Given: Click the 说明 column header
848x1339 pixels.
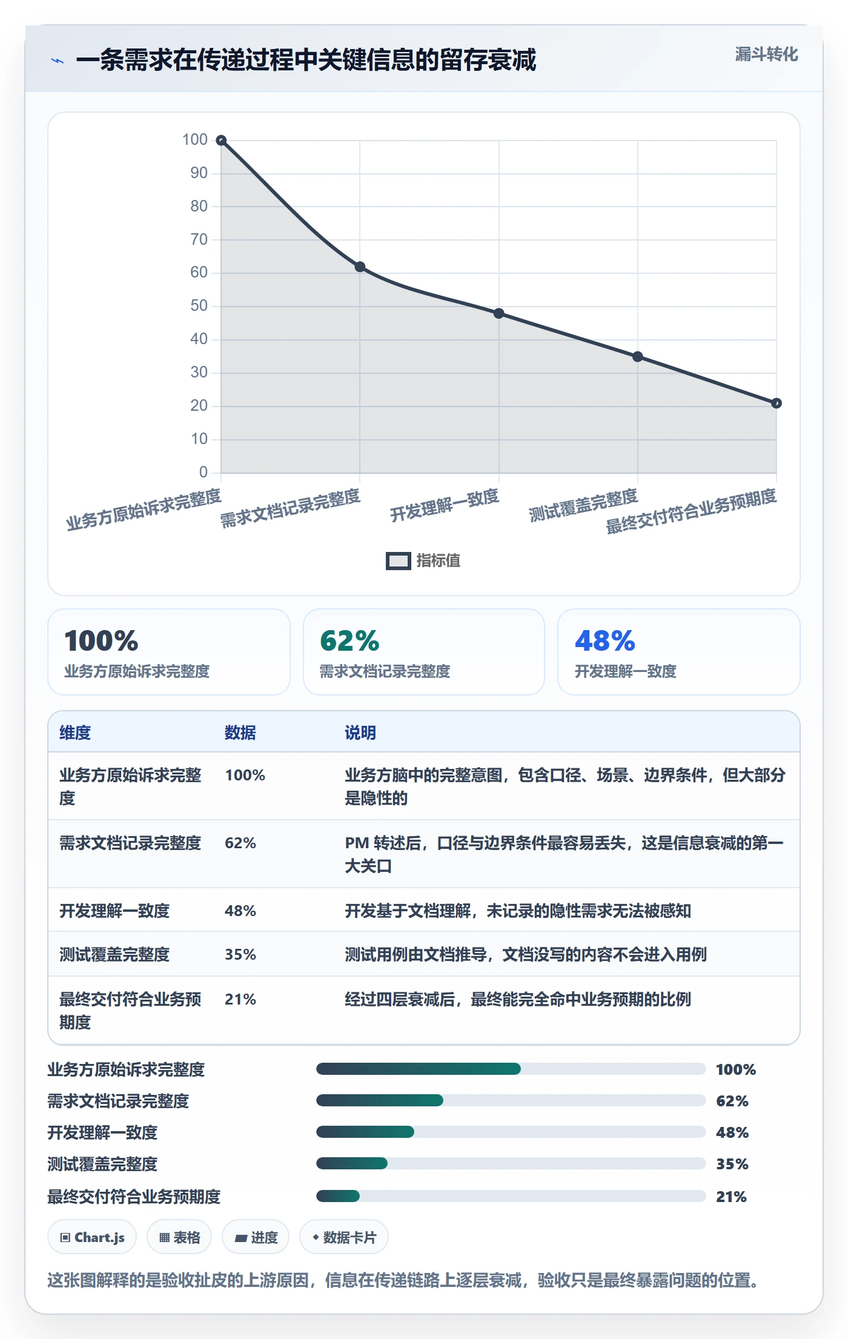Looking at the screenshot, I should click(360, 733).
